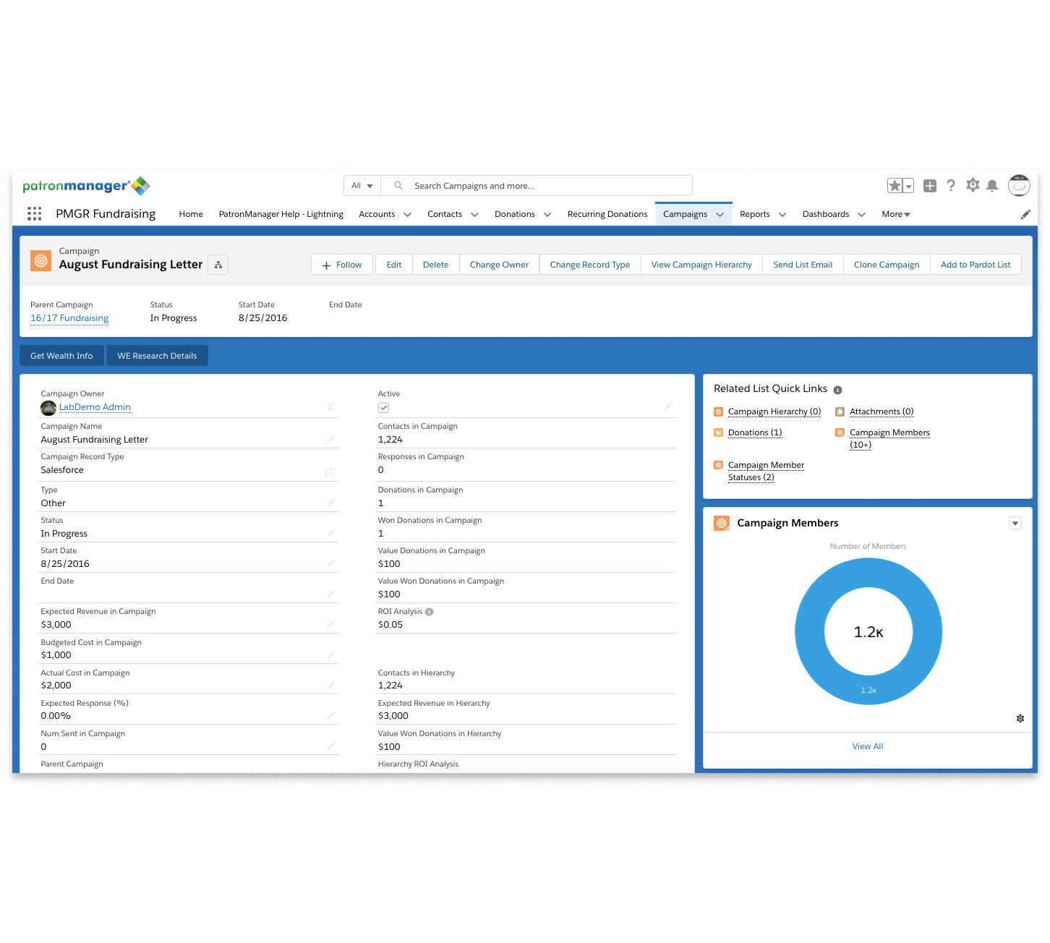The image size is (1050, 943).
Task: Expand the Campaign Members card menu arrow
Action: click(1015, 524)
